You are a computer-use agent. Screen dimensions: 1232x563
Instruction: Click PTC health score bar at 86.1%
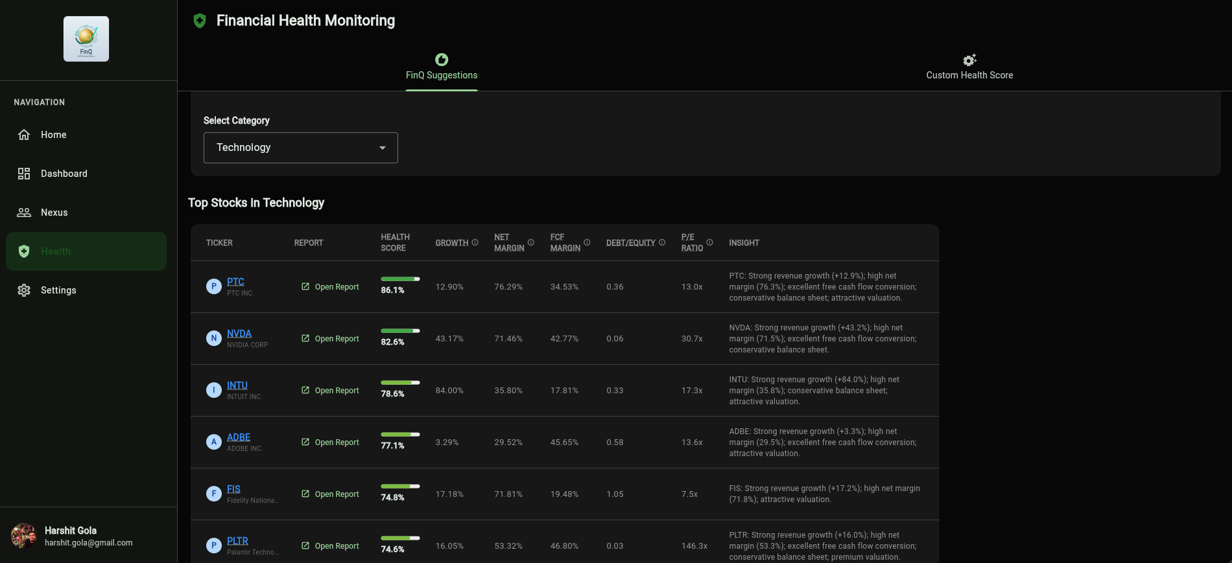400,279
